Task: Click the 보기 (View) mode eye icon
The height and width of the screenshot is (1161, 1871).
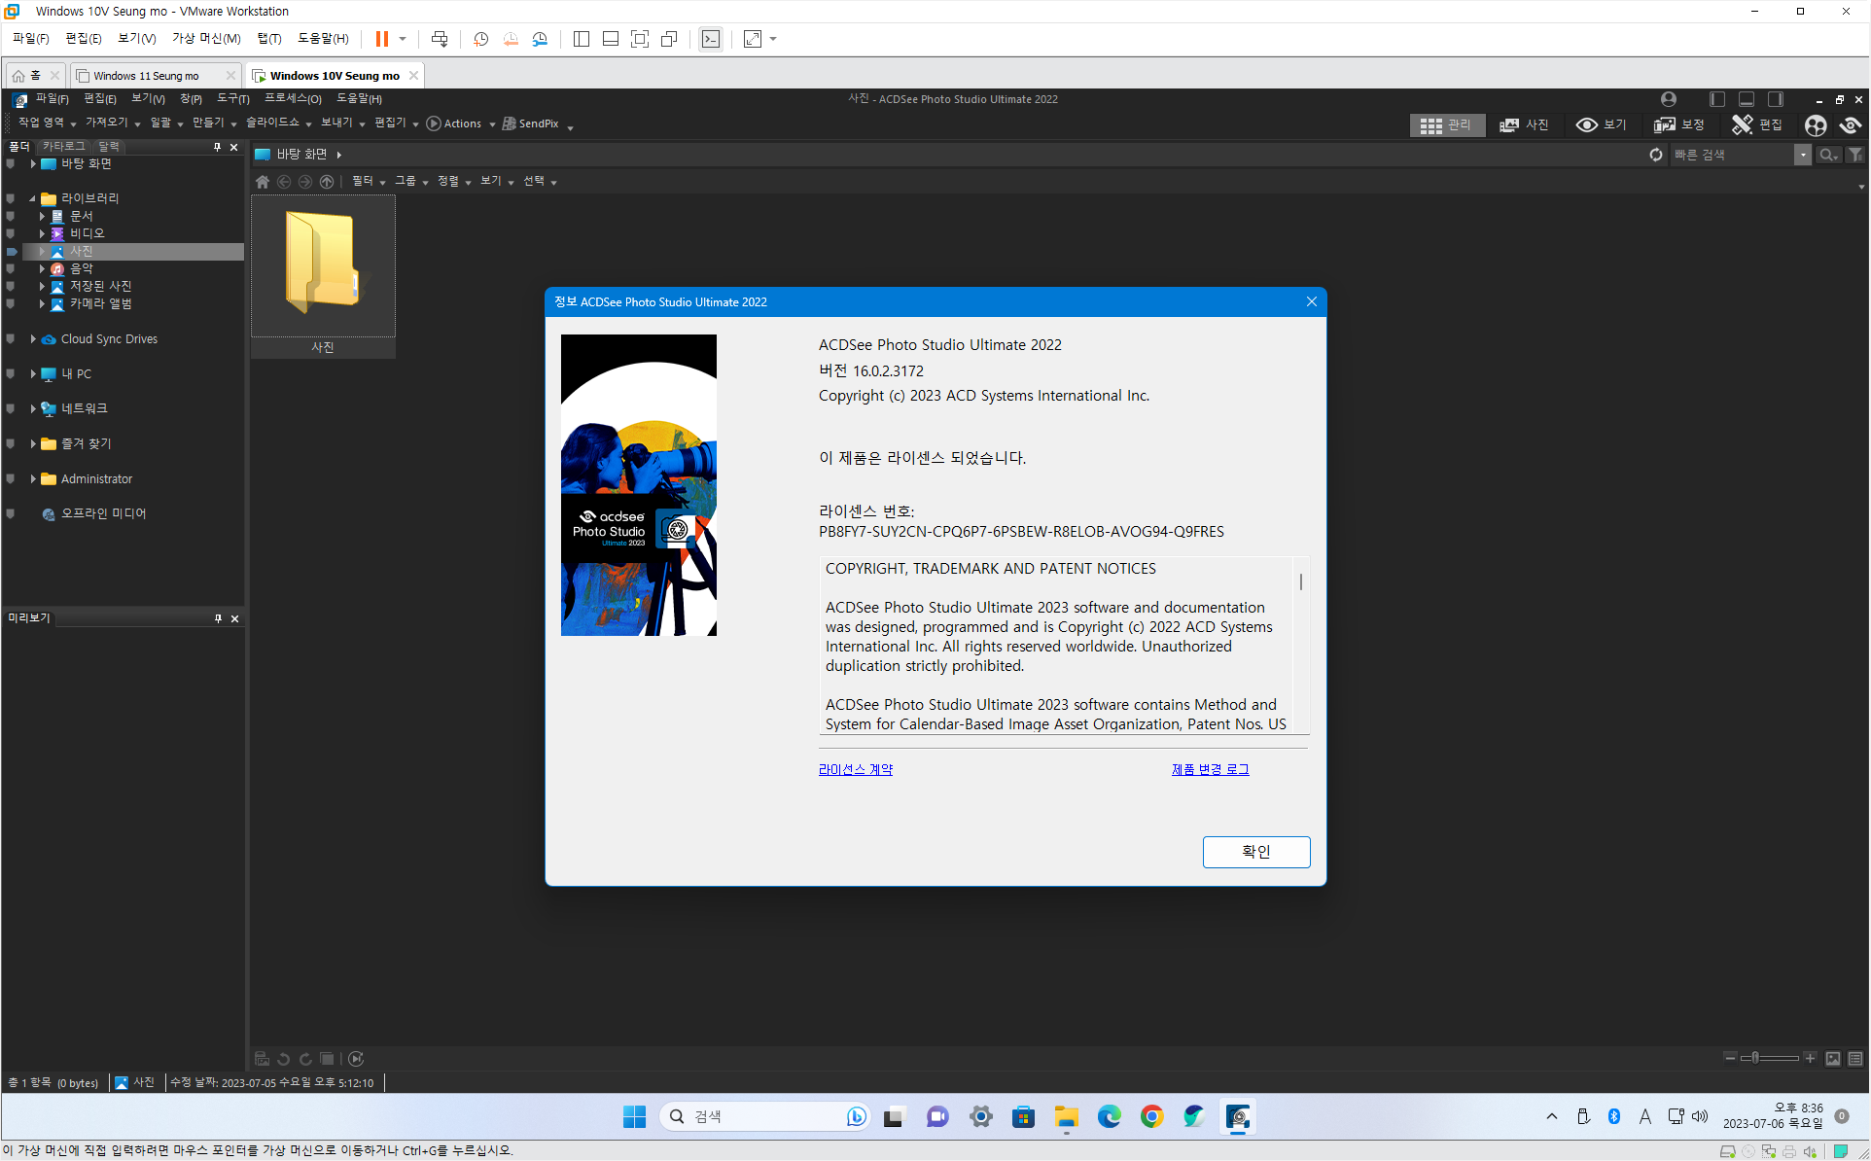Action: tap(1587, 124)
